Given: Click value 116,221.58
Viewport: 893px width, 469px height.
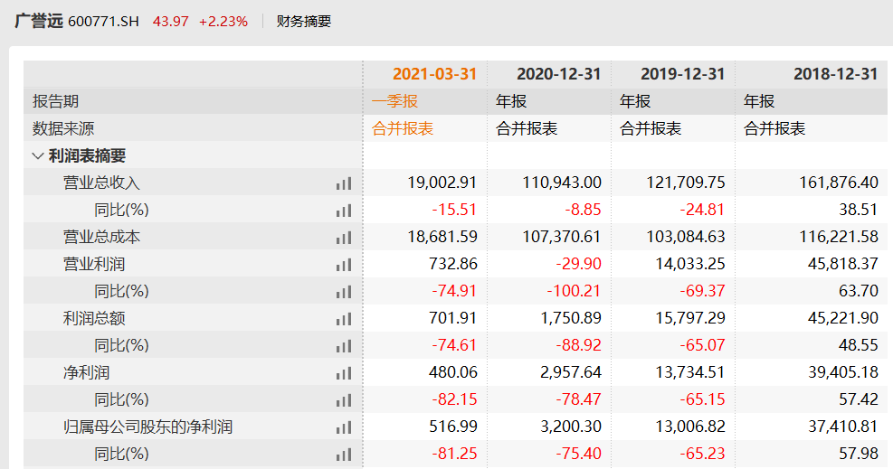Looking at the screenshot, I should point(839,237).
